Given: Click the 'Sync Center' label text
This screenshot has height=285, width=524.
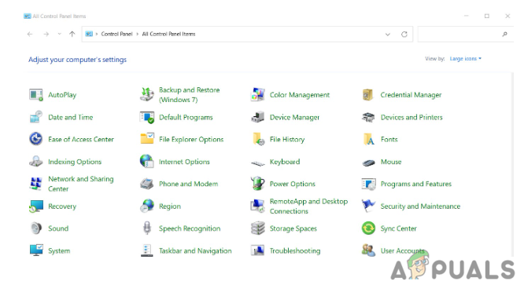Looking at the screenshot, I should tap(398, 228).
